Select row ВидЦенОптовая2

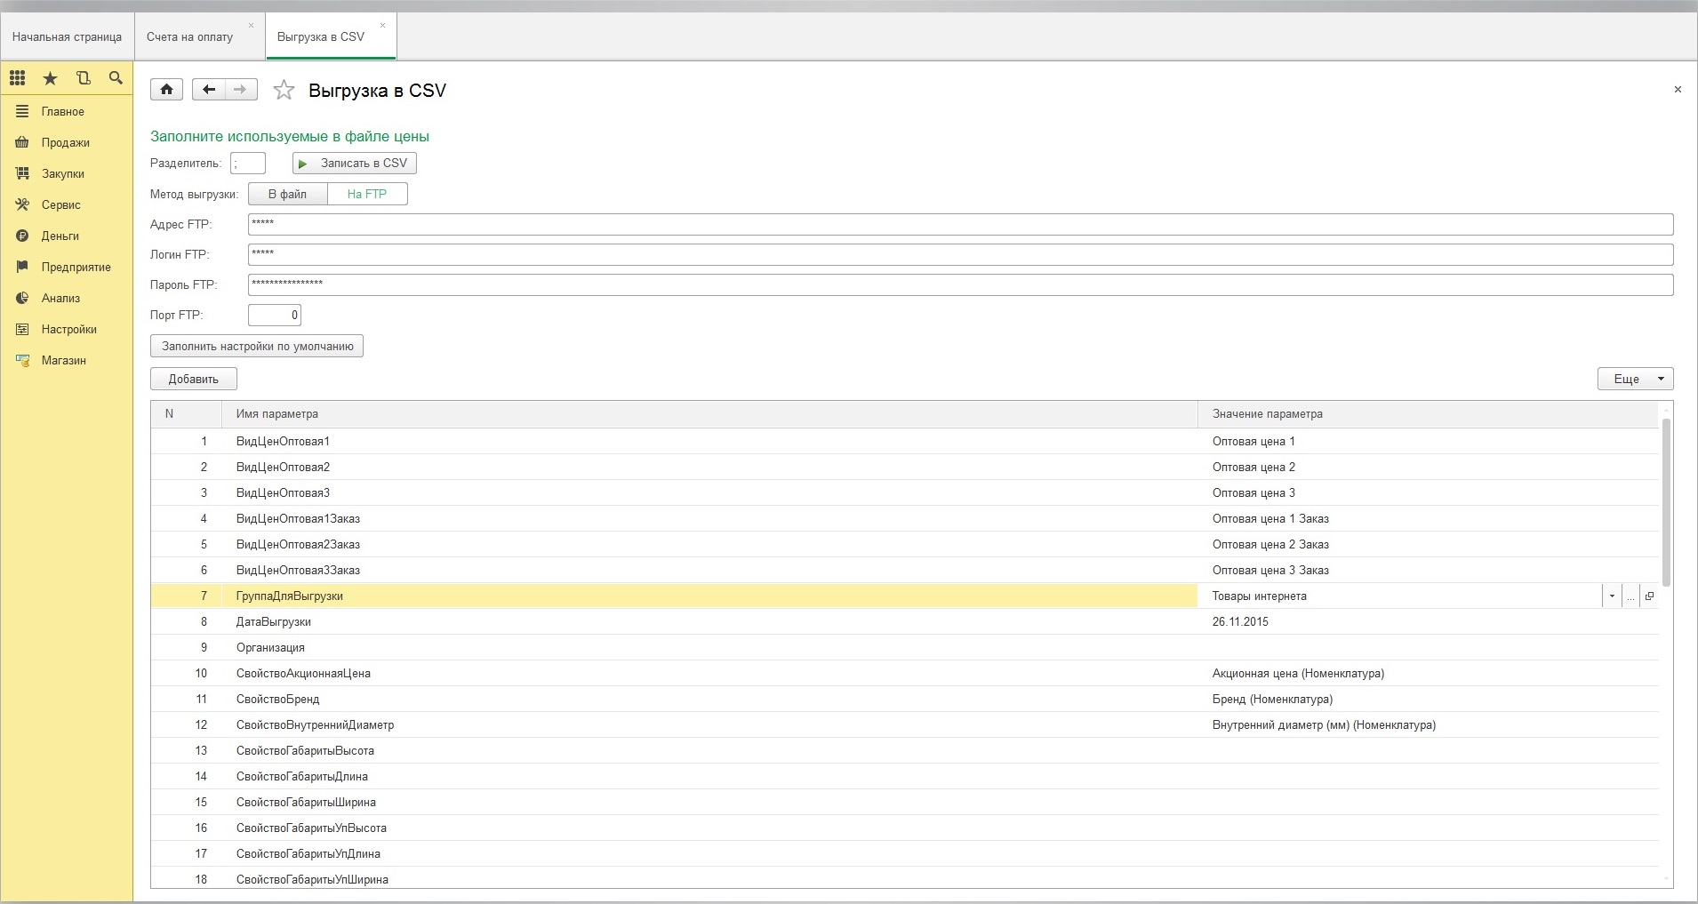pos(905,467)
